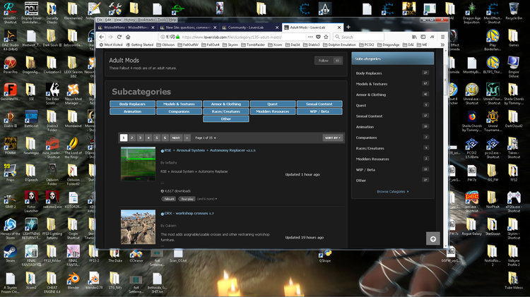This screenshot has width=530, height=297.
Task: Launch Dragon Age Inquisition desktop shortcut
Action: tap(471, 13)
